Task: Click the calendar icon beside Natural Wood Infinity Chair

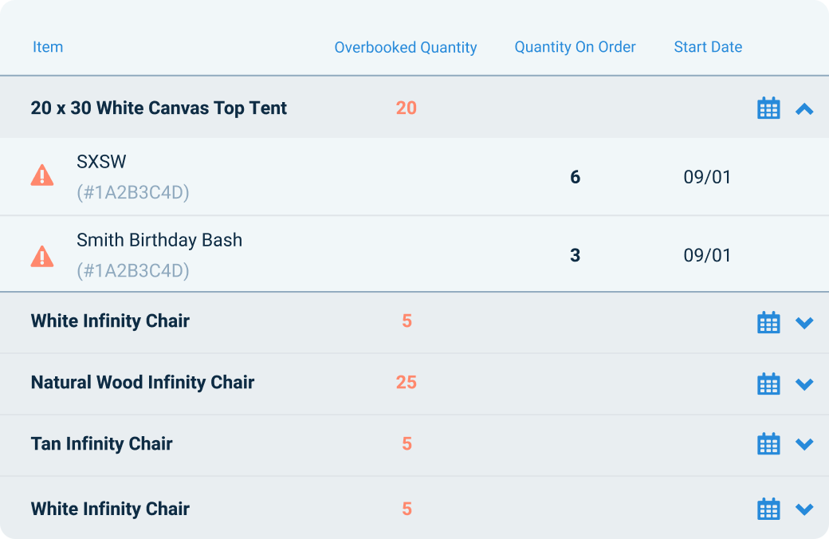Action: point(768,384)
